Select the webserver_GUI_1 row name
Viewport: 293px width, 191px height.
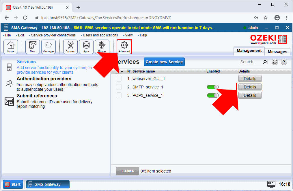click(149, 79)
